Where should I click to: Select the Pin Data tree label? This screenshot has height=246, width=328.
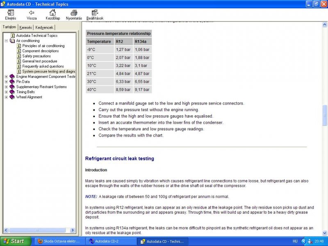point(23,82)
